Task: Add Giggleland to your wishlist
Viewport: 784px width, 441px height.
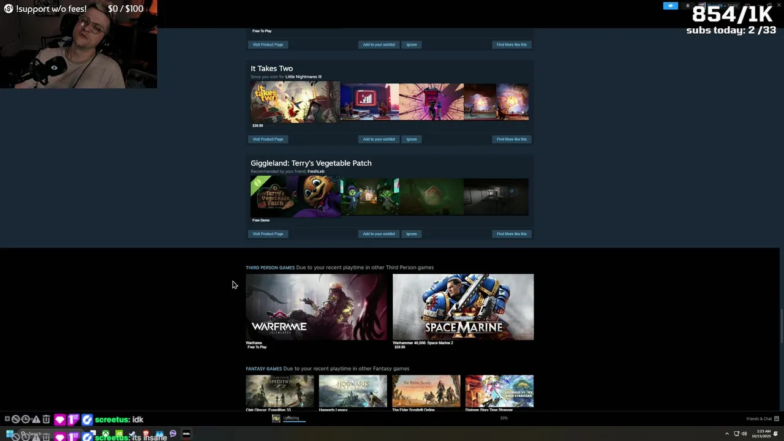Action: tap(379, 233)
